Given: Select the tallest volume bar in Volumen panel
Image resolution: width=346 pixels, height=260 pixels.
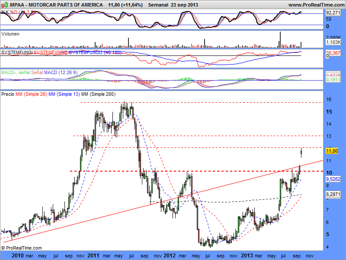Looking at the screenshot, I should (280, 39).
